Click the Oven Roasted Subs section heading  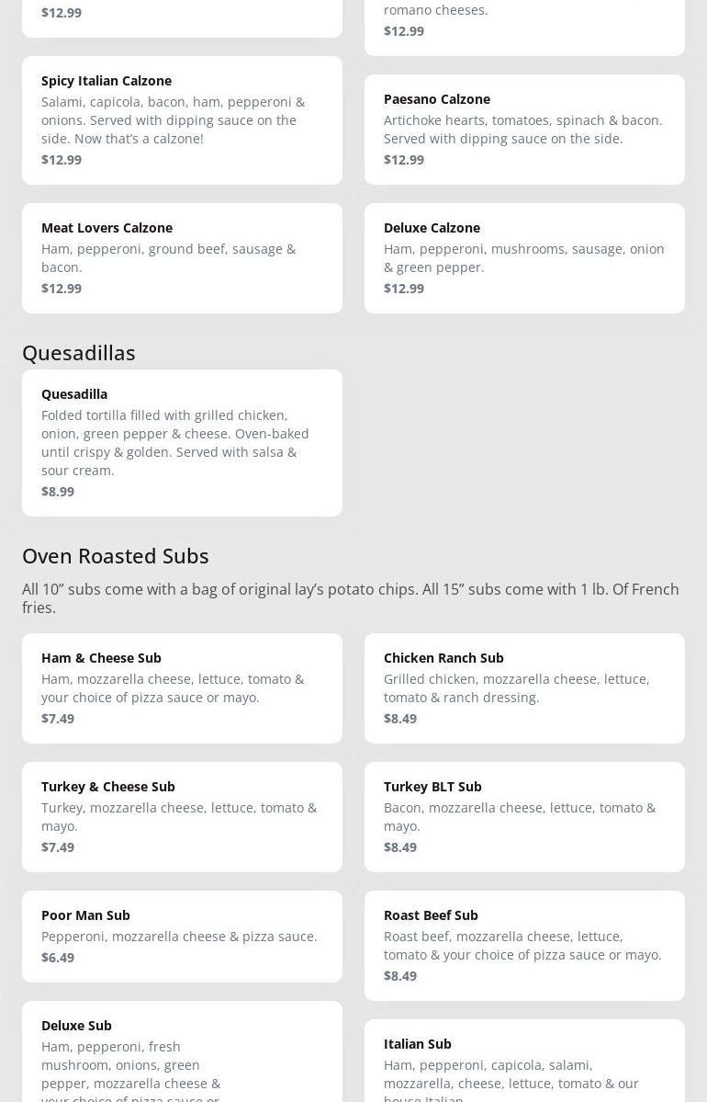116,555
